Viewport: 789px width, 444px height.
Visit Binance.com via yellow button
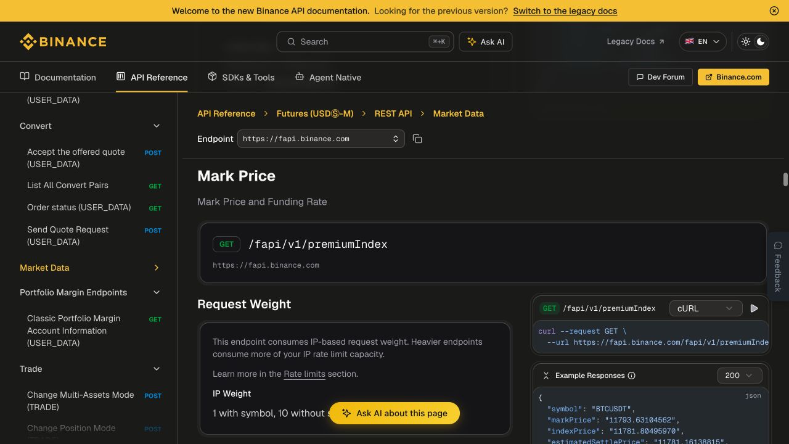[734, 77]
